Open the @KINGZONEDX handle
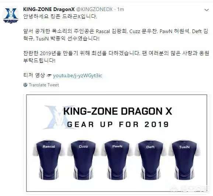 [x=94, y=9]
